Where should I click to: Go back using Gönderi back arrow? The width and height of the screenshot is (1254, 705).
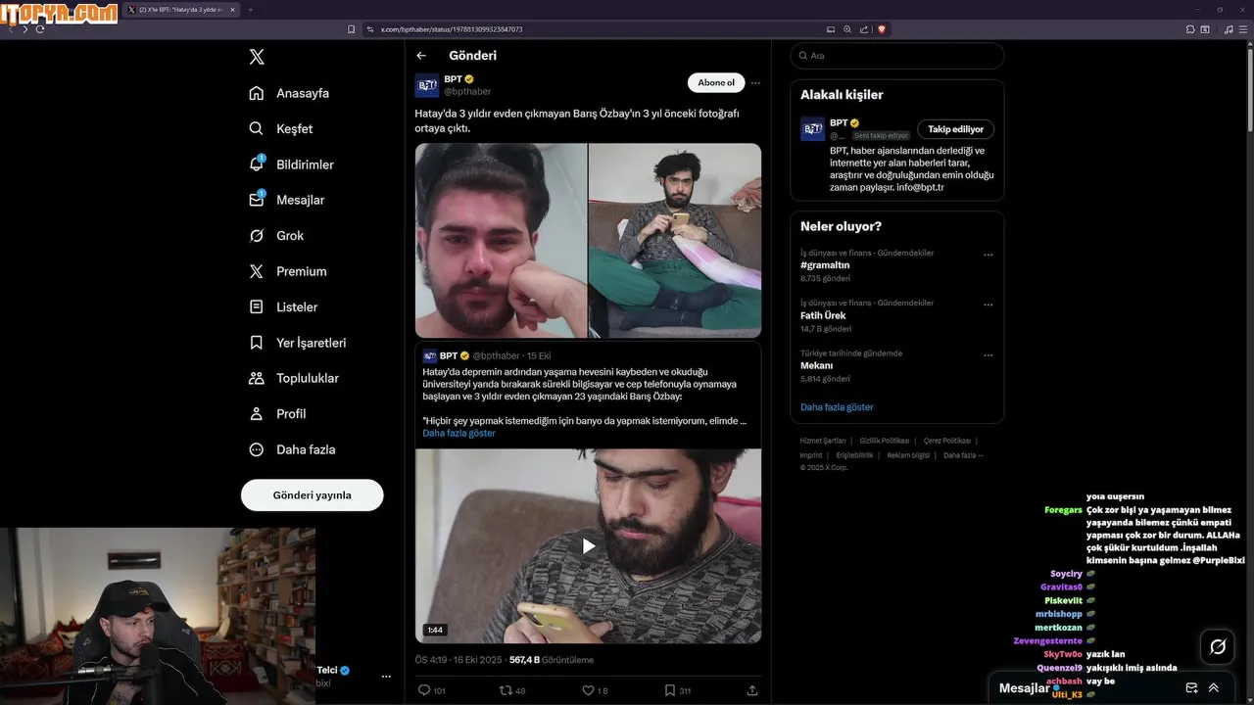[421, 56]
